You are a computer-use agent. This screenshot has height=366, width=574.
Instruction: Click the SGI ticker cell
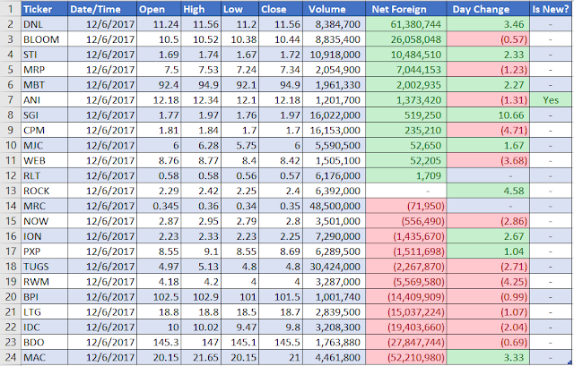(x=44, y=115)
